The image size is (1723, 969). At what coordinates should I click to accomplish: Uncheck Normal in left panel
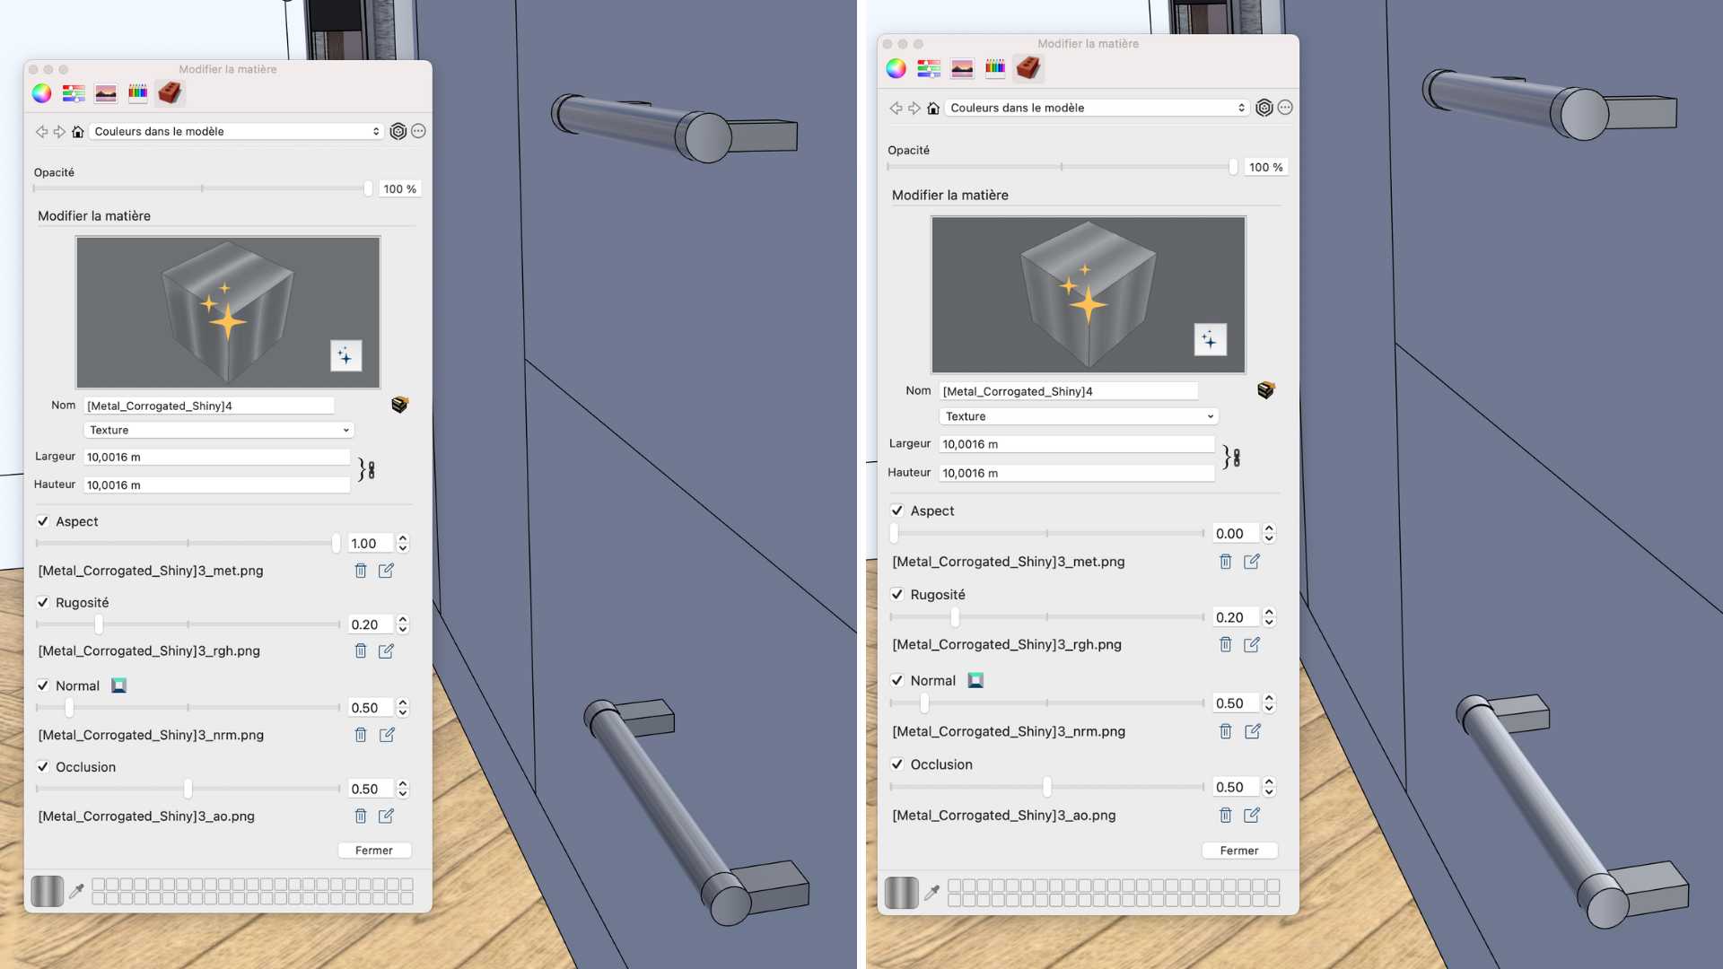click(42, 685)
